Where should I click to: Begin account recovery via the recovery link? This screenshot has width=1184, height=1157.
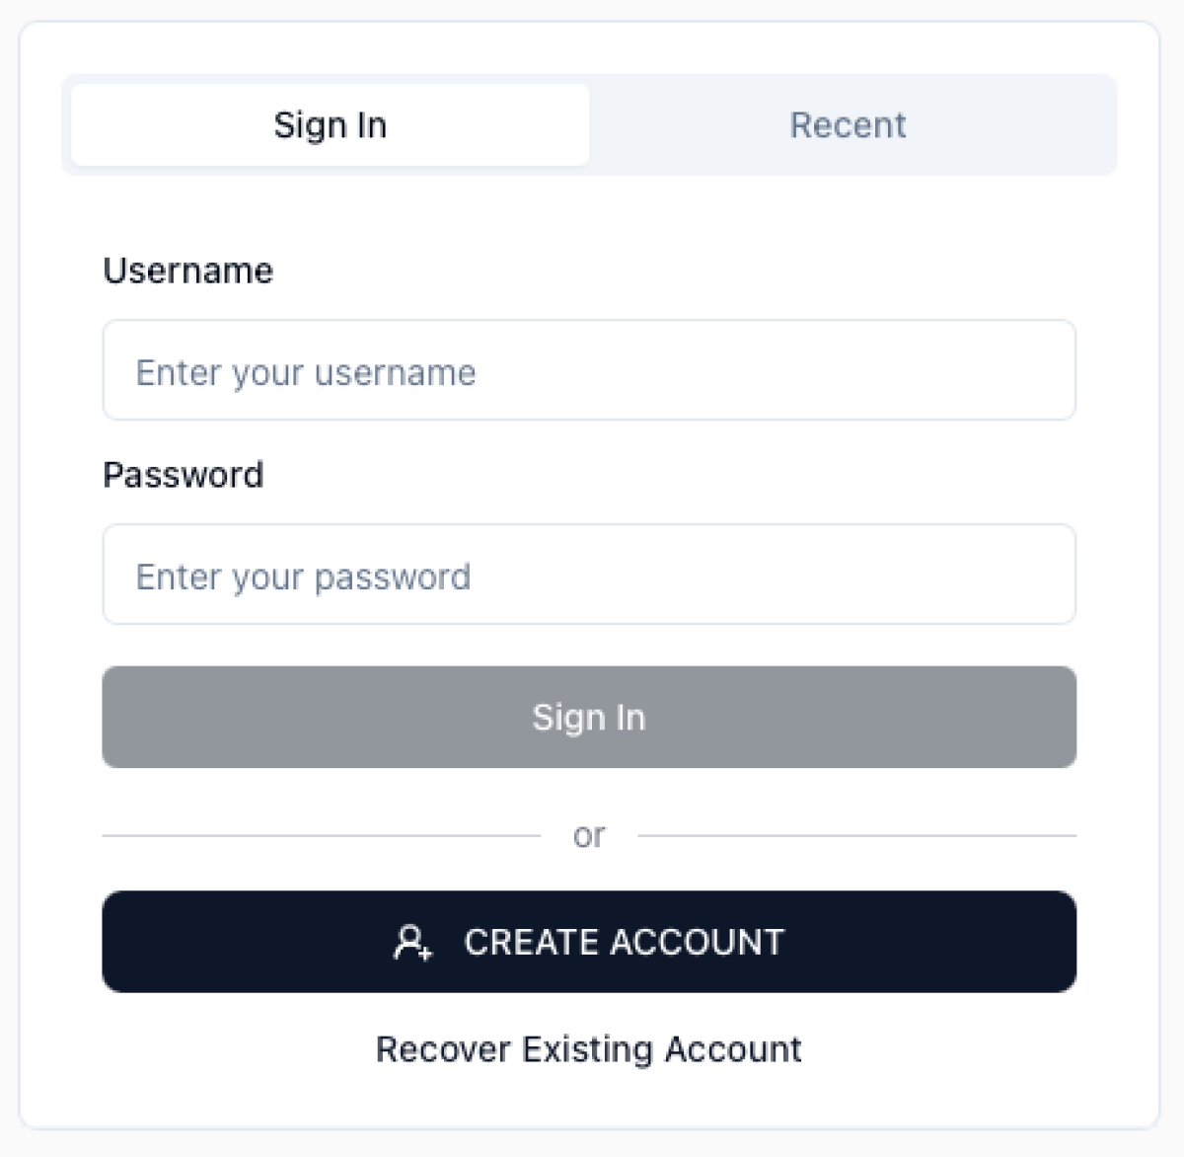589,1049
